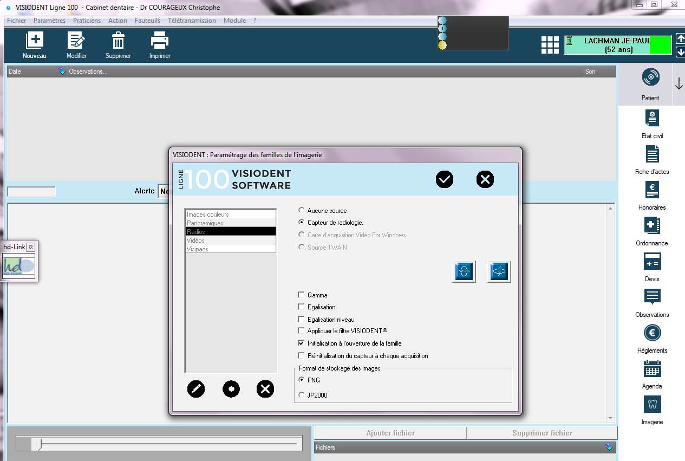Open the Praticiens menu
Viewport: 685px width, 461px height.
click(x=87, y=21)
